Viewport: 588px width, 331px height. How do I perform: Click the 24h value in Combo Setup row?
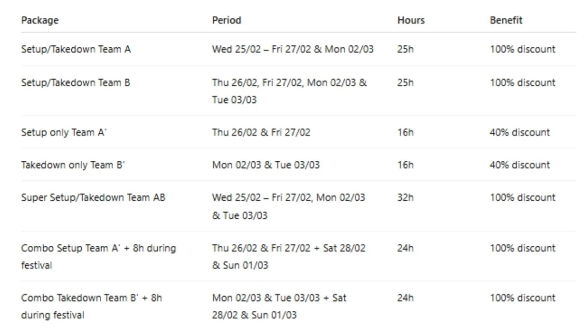(x=406, y=248)
